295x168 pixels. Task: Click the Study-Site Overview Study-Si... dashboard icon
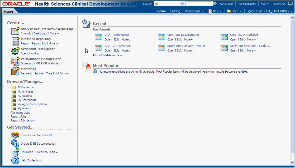[224, 48]
